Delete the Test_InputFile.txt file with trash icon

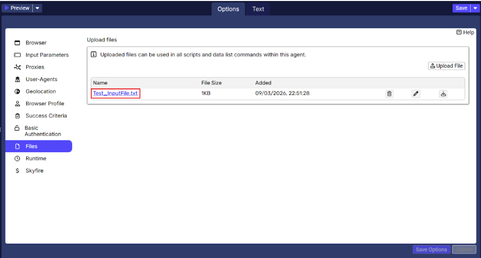click(389, 94)
